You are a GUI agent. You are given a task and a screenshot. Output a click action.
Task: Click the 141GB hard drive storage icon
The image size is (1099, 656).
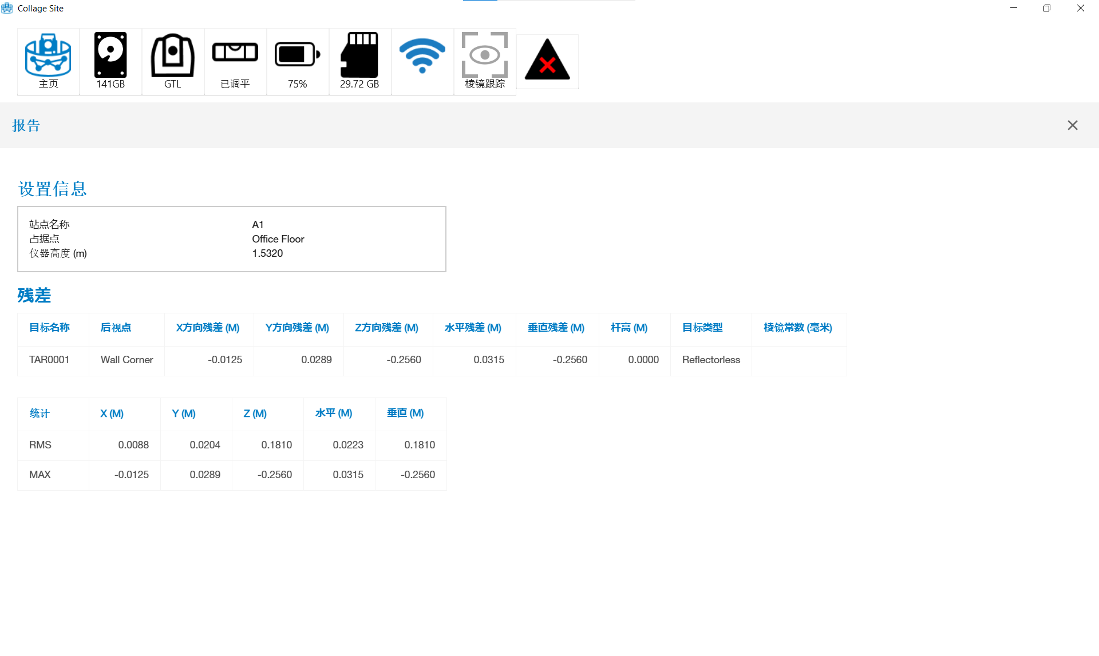point(110,61)
